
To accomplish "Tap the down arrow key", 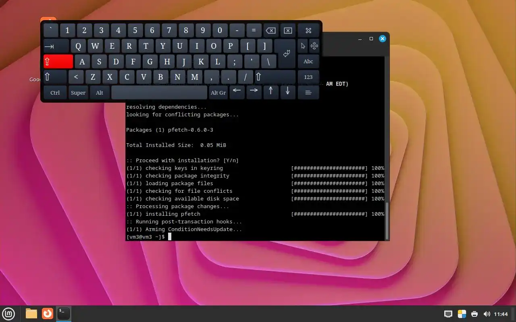I will point(287,92).
